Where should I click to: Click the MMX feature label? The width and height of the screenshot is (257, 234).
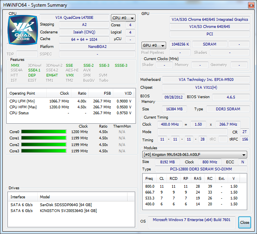point(15,65)
